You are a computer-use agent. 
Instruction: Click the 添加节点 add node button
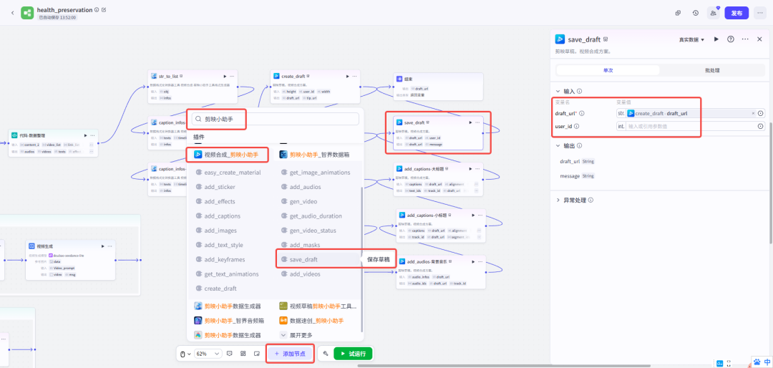click(x=290, y=354)
